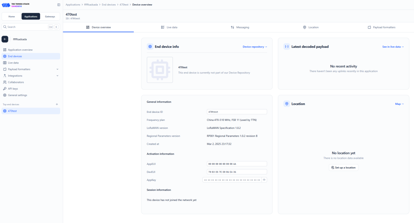Select 470test under Top end devices

(x=31, y=111)
